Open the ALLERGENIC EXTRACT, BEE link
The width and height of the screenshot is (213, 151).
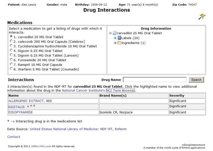[30, 101]
